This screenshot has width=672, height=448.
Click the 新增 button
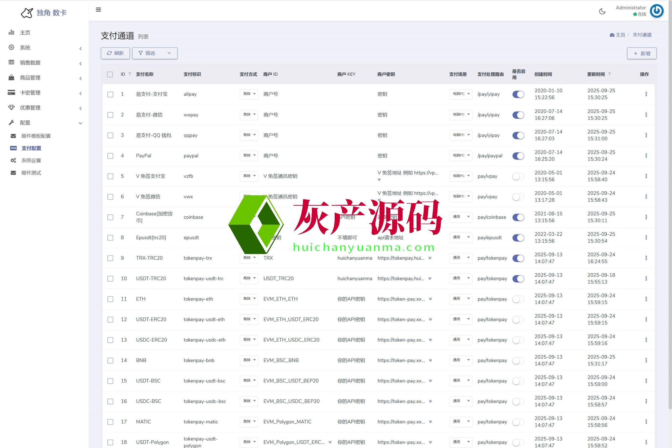[642, 54]
